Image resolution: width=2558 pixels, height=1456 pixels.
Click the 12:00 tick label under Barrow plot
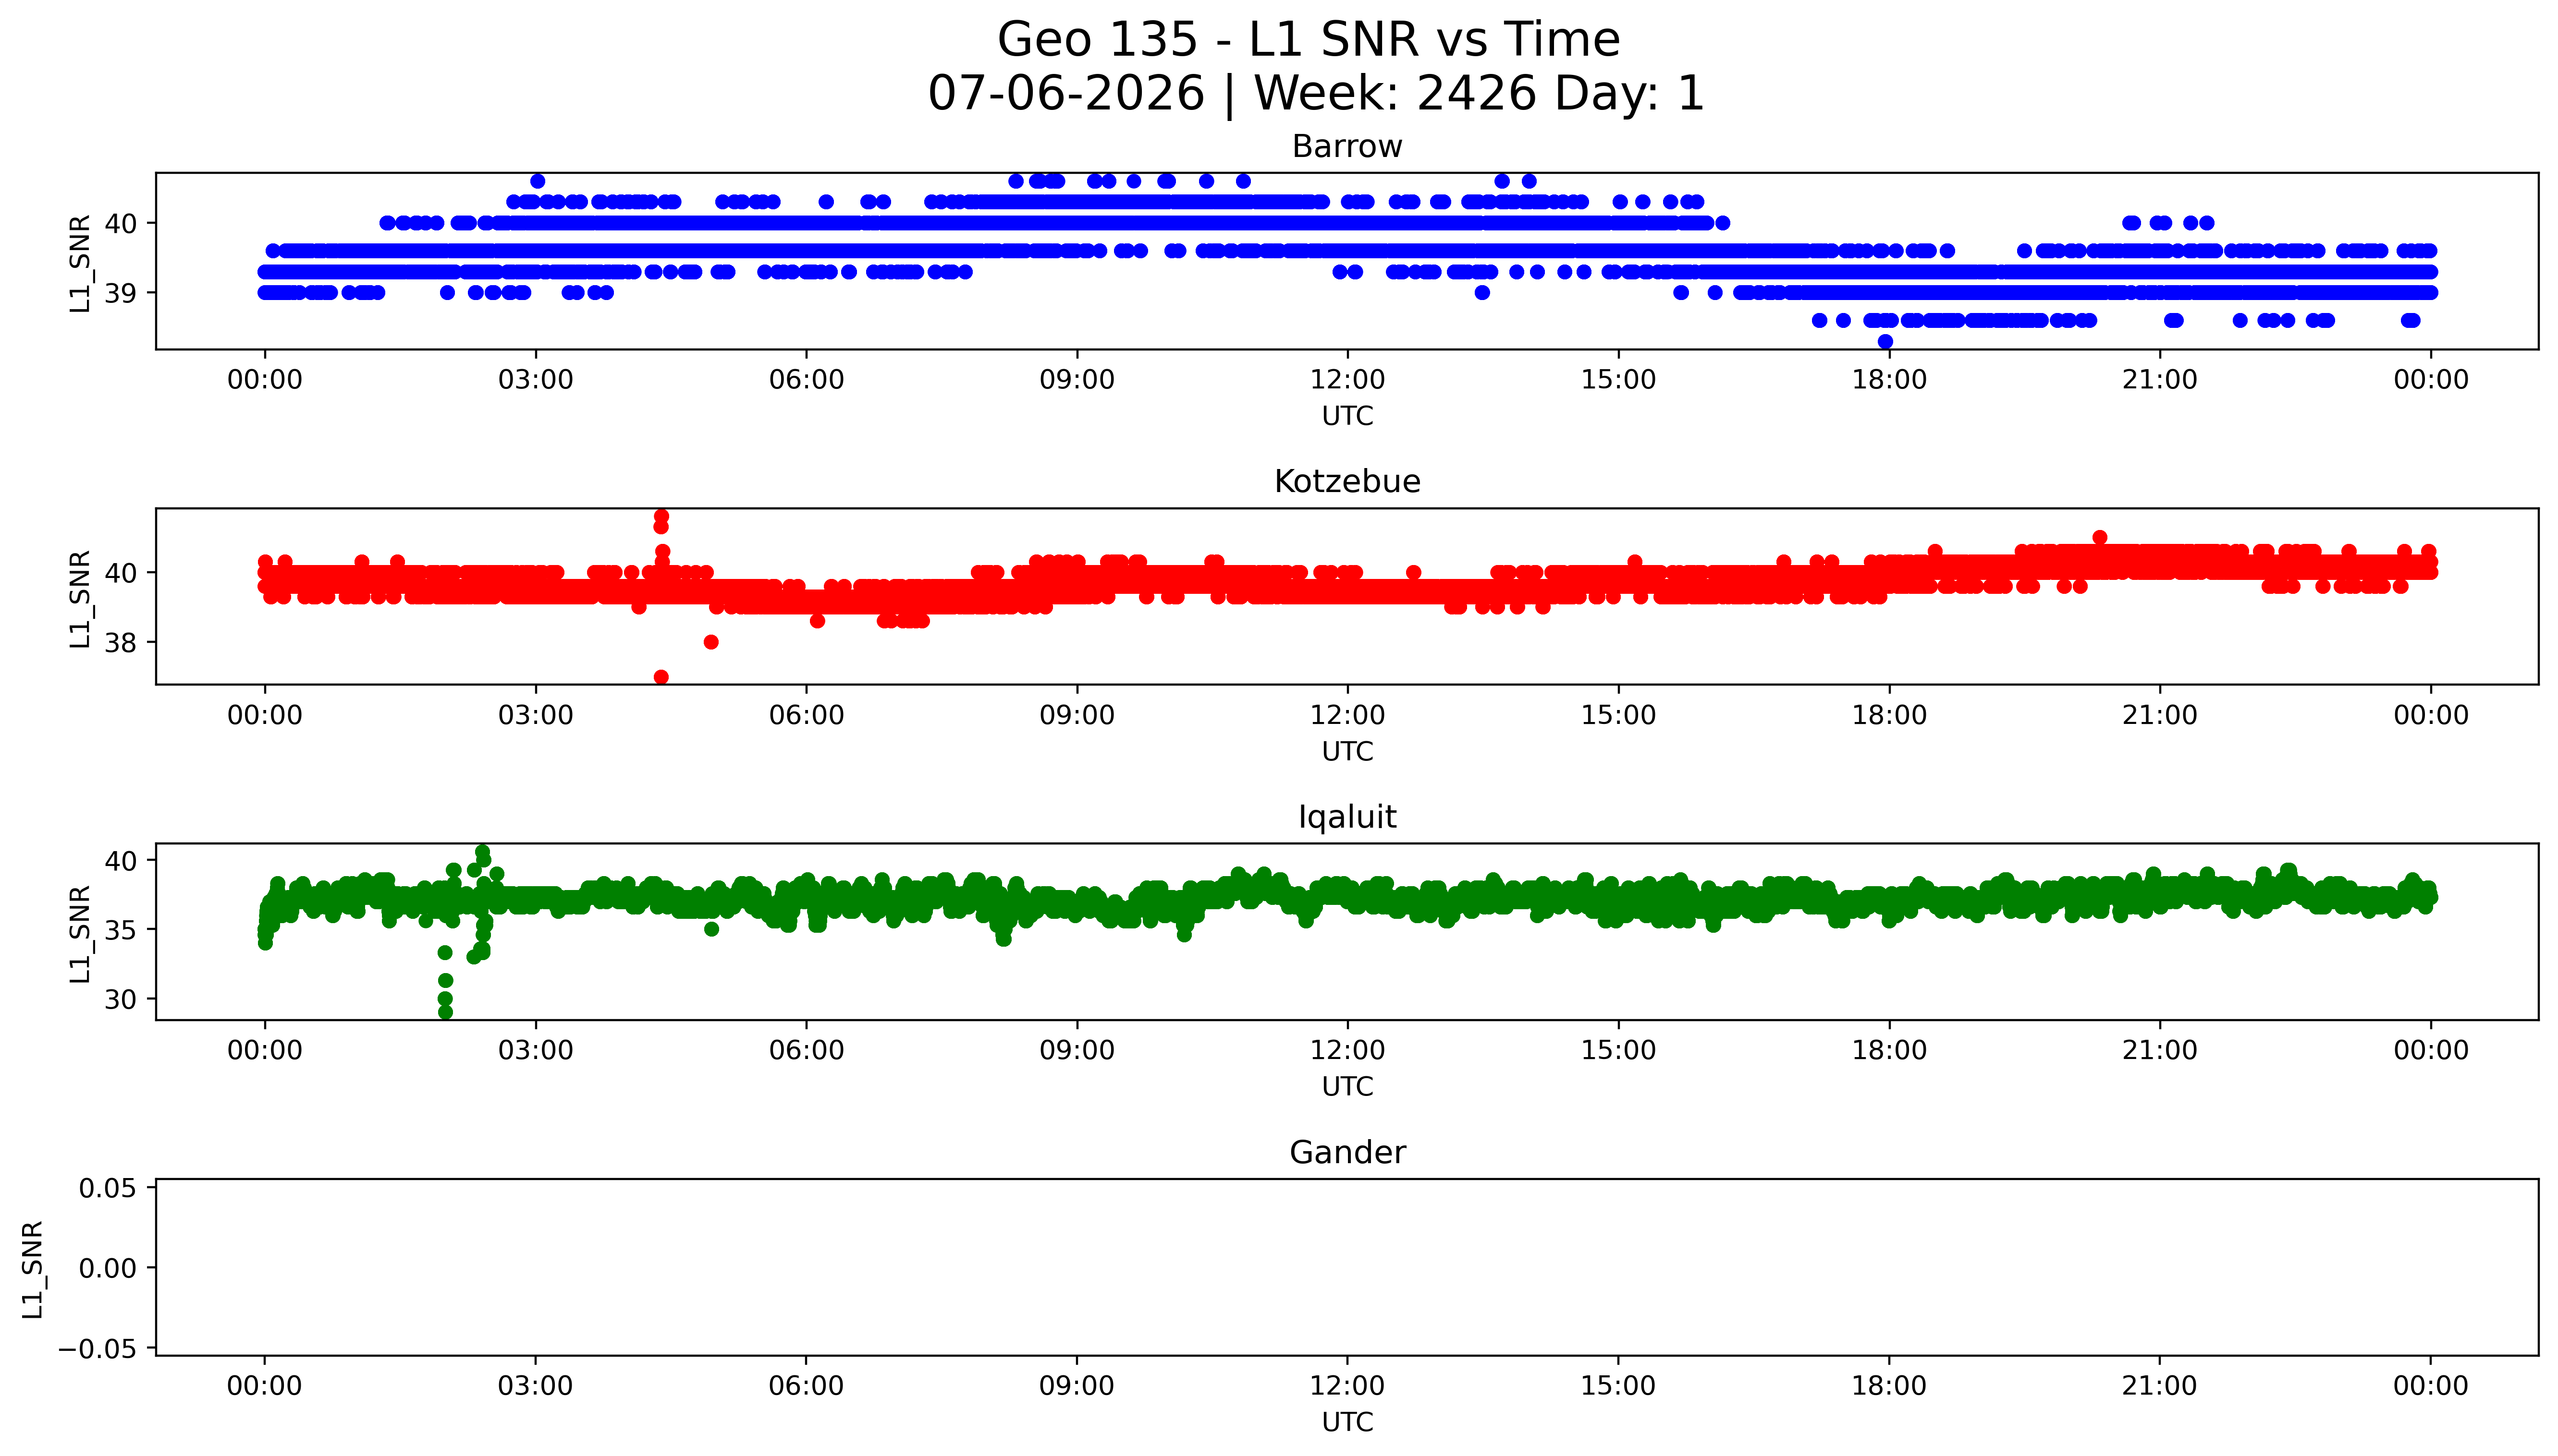(x=1347, y=380)
